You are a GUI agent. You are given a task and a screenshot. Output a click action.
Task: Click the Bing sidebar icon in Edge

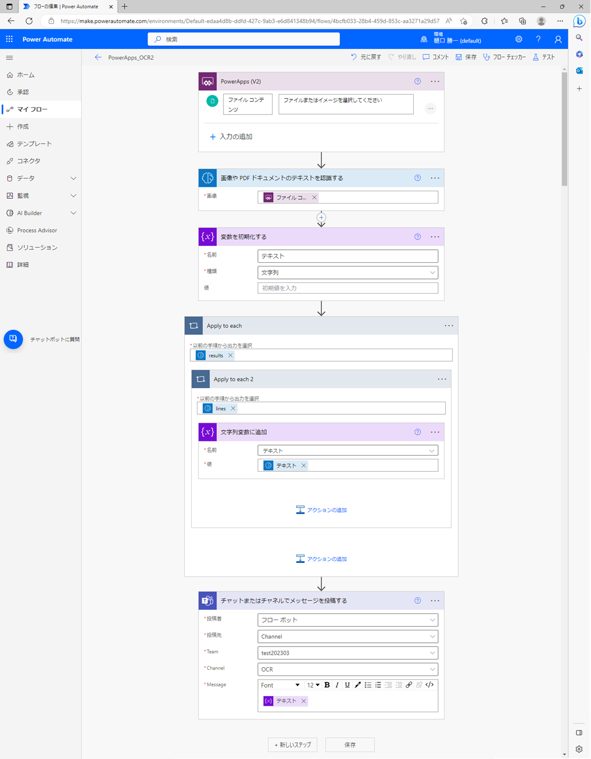tap(580, 21)
